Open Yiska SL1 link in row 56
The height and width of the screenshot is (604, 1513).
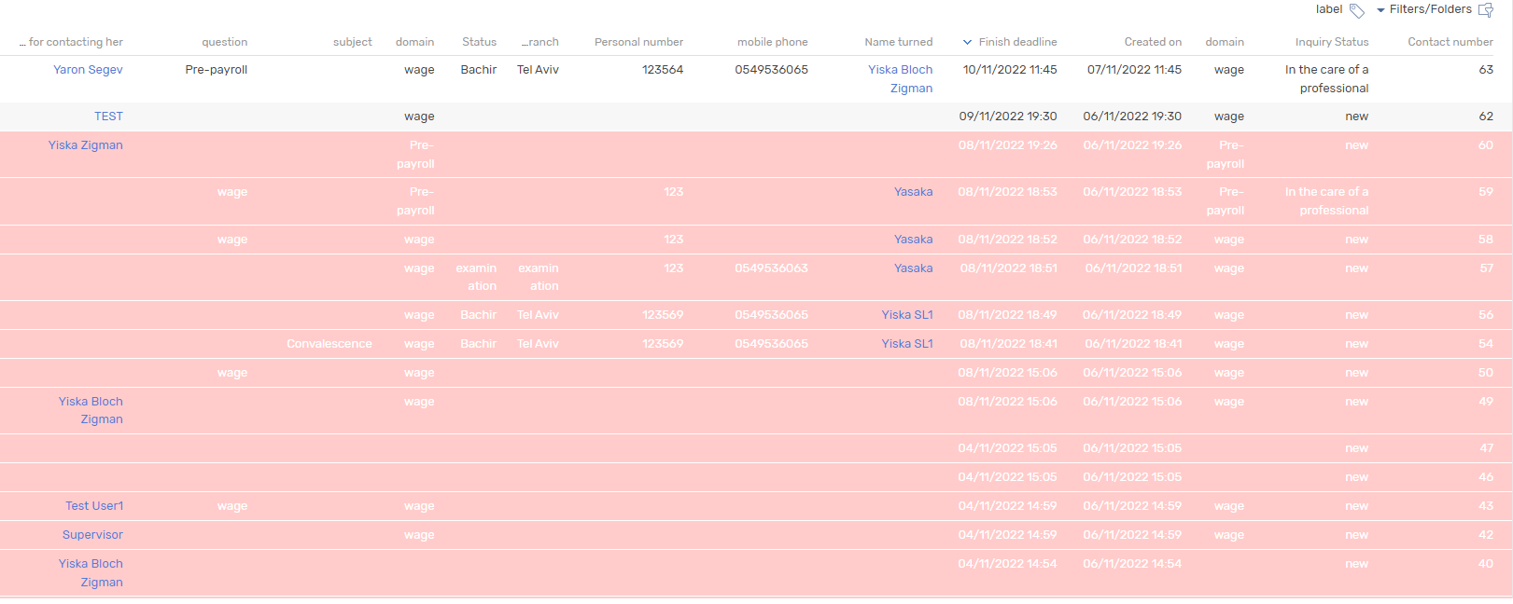click(907, 315)
